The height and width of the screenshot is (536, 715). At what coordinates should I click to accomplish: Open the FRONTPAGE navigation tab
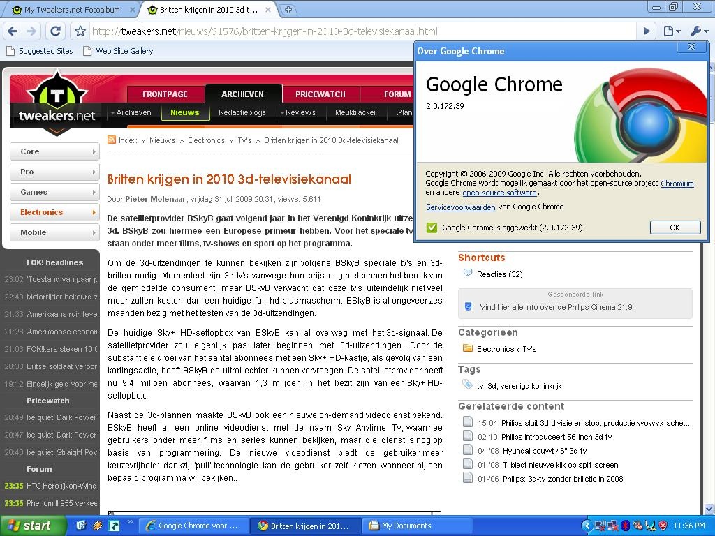click(x=165, y=94)
